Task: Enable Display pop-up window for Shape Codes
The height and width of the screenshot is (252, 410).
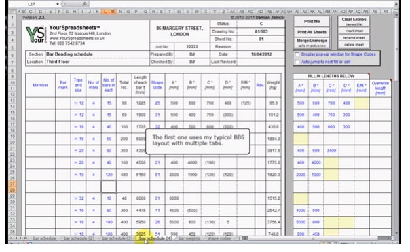Action: pyautogui.click(x=297, y=54)
